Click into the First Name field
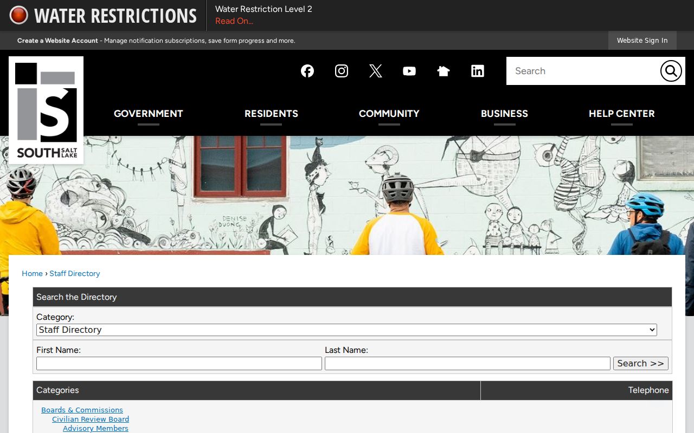Screen dimensions: 694x433 pyautogui.click(x=179, y=364)
